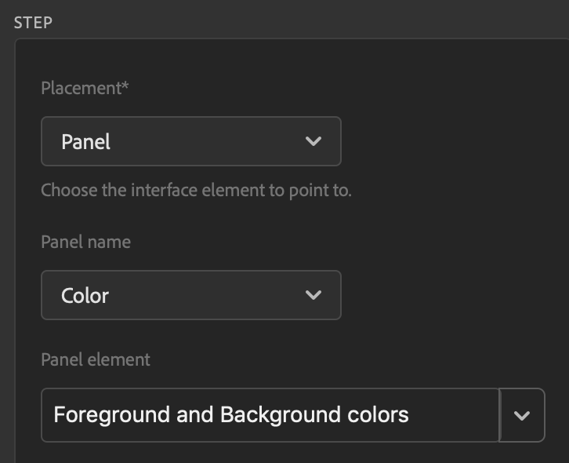Select the 'Color' value text in Panel name

[85, 296]
